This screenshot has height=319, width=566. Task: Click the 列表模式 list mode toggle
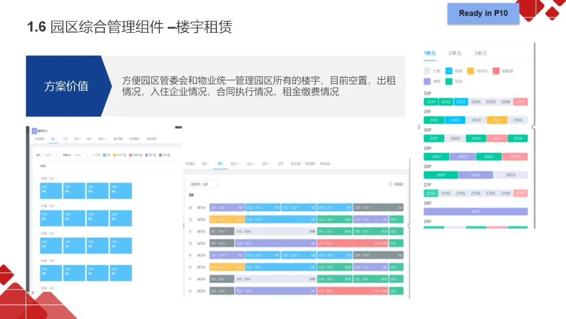coord(399,184)
